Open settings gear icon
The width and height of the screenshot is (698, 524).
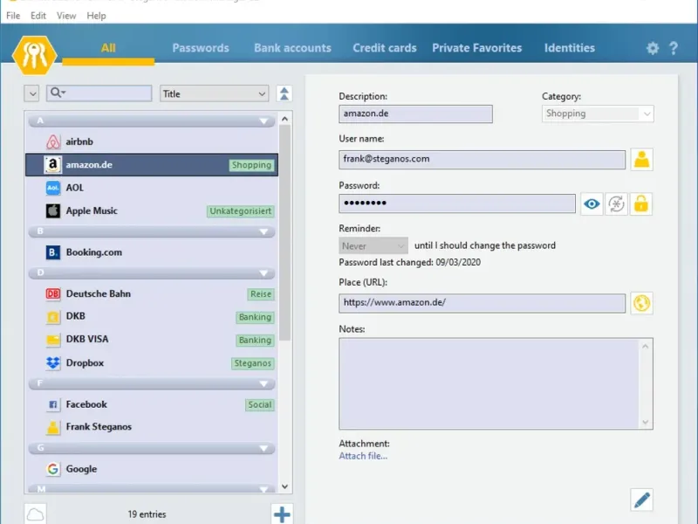click(652, 48)
